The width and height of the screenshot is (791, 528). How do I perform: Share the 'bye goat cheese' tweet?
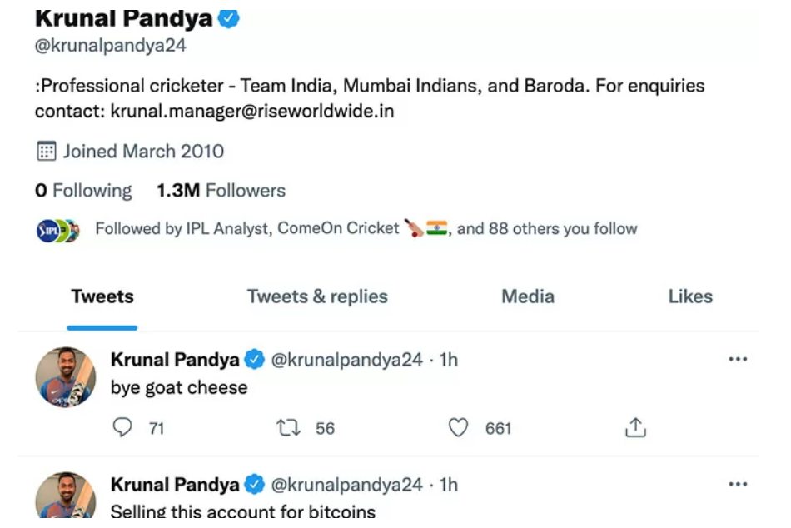point(635,428)
